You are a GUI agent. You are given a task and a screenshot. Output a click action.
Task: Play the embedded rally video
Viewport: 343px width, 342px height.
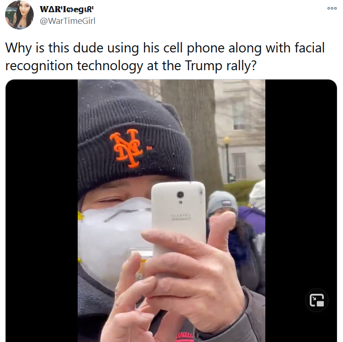pyautogui.click(x=171, y=211)
